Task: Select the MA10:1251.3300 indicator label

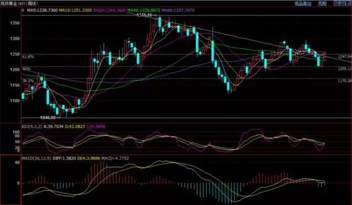Action: coord(75,10)
